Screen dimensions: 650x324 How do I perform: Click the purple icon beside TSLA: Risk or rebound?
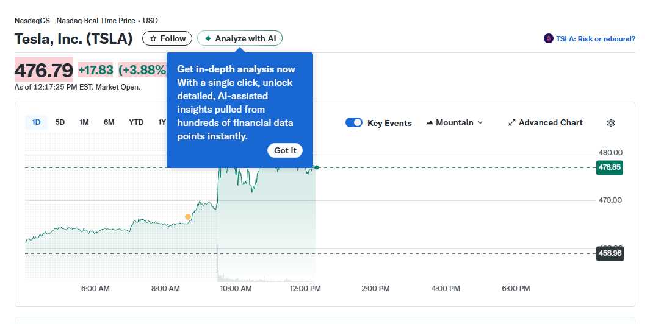click(549, 39)
